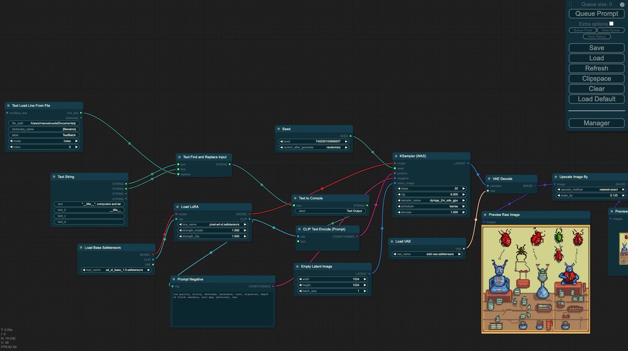Open control_after_generate combo set to randomize
The image size is (628, 351).
(313, 147)
